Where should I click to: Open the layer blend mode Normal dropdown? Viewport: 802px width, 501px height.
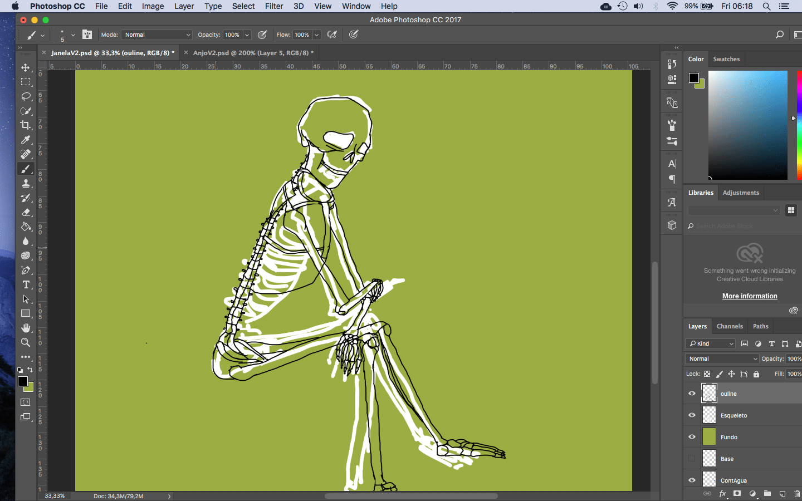coord(722,359)
